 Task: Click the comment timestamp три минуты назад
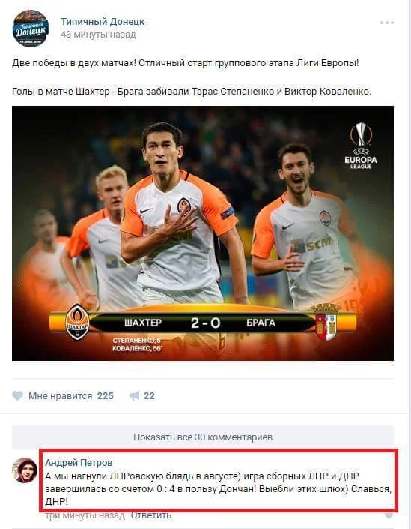[85, 515]
